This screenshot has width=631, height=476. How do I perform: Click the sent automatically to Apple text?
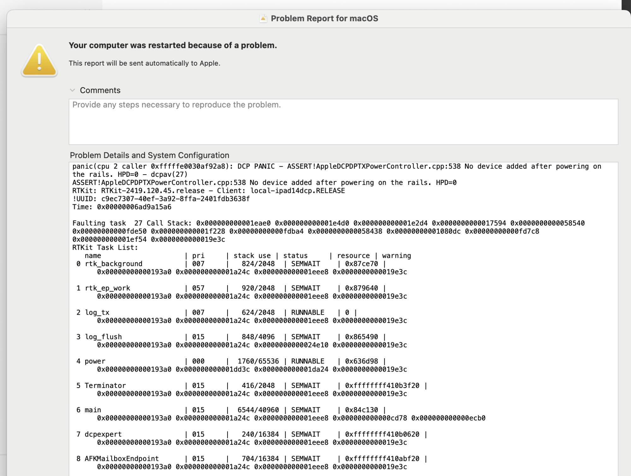(144, 63)
